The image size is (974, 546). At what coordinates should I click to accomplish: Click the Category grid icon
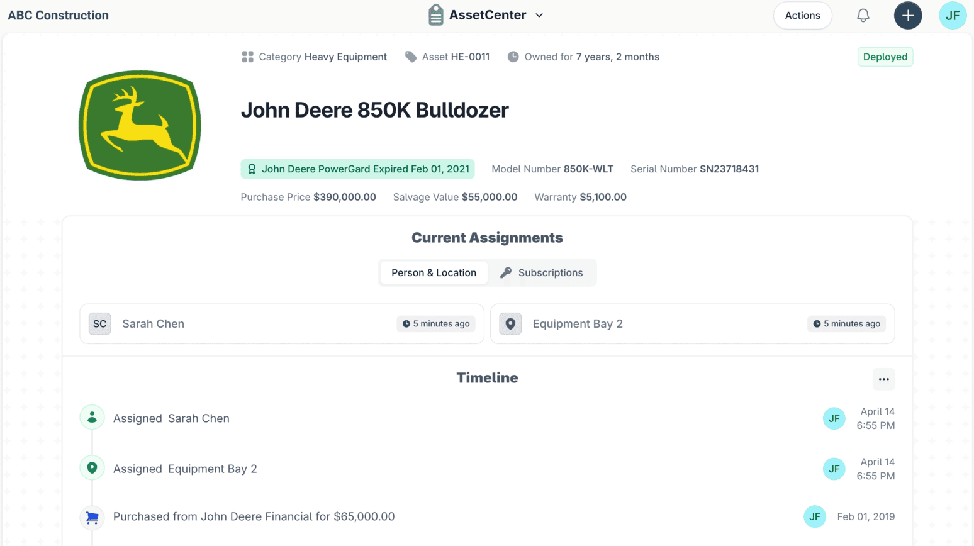[x=247, y=57]
